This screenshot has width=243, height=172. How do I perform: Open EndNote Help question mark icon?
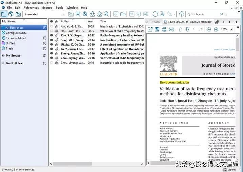pyautogui.click(x=181, y=14)
